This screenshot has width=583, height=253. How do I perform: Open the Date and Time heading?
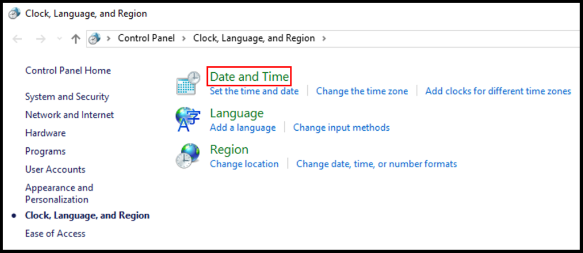(249, 77)
